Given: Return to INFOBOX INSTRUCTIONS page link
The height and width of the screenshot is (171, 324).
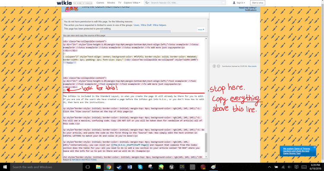Looking at the screenshot, I should tap(84, 160).
